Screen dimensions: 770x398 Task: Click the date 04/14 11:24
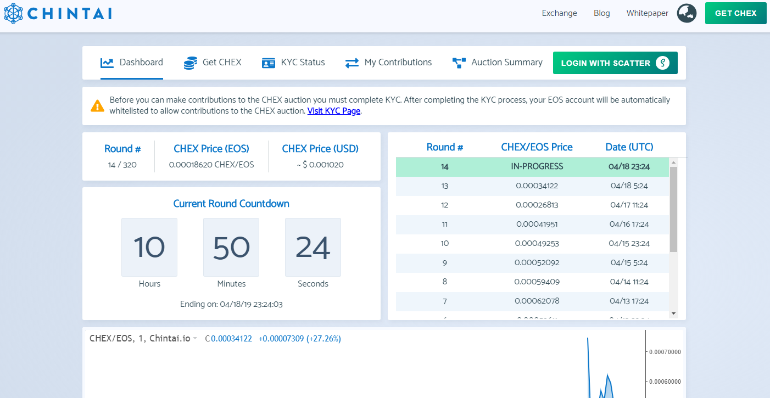(629, 282)
